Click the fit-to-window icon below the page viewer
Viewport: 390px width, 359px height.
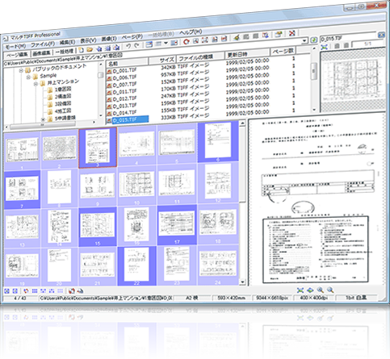300,290
